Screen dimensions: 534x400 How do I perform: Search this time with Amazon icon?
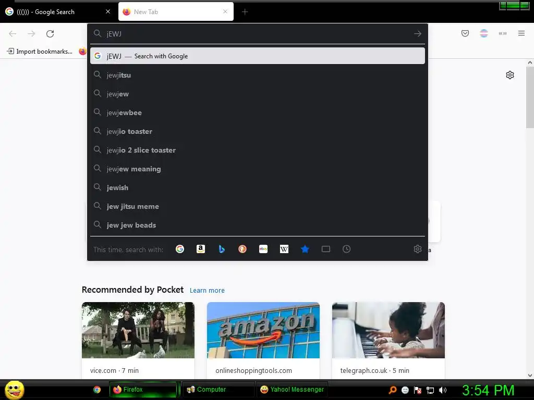(x=201, y=249)
